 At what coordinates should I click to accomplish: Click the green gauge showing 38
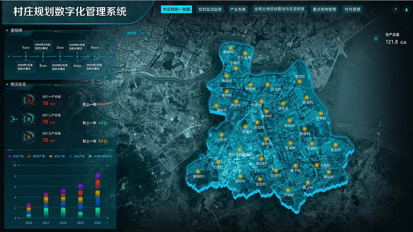pyautogui.click(x=28, y=119)
